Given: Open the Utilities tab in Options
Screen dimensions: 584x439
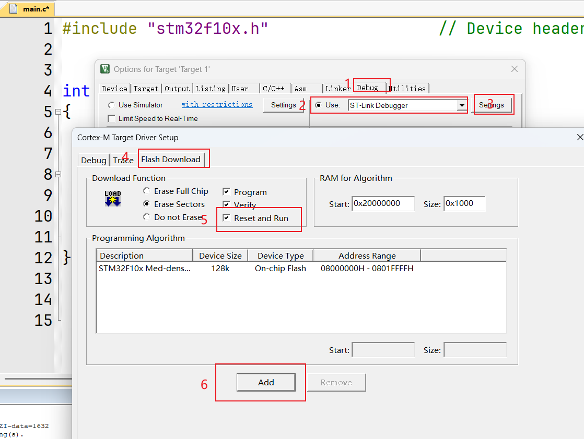Looking at the screenshot, I should coord(408,89).
